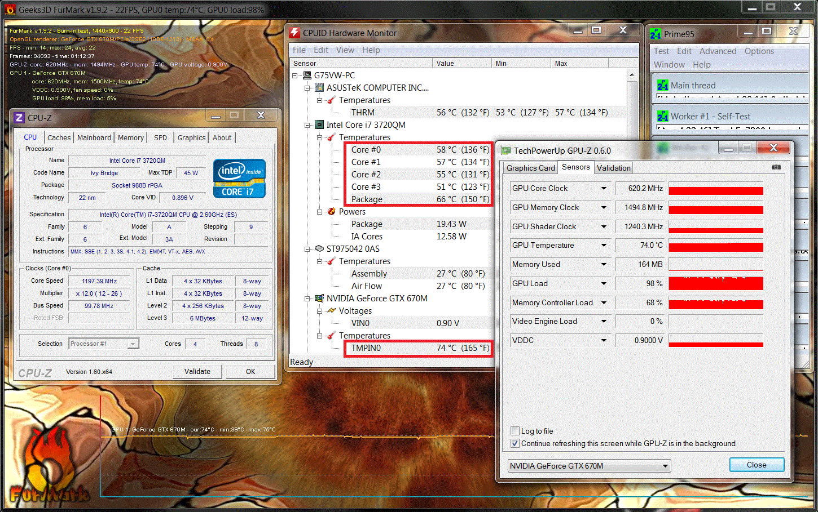The height and width of the screenshot is (512, 818).
Task: Click the Value column header in Hardware Monitor
Action: coord(462,63)
